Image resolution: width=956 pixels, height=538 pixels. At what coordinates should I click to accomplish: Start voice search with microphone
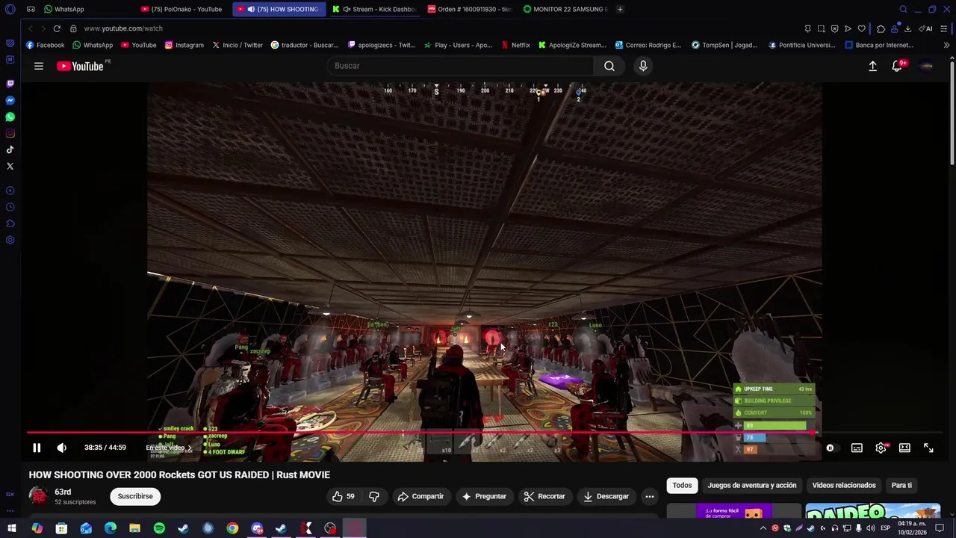point(643,66)
